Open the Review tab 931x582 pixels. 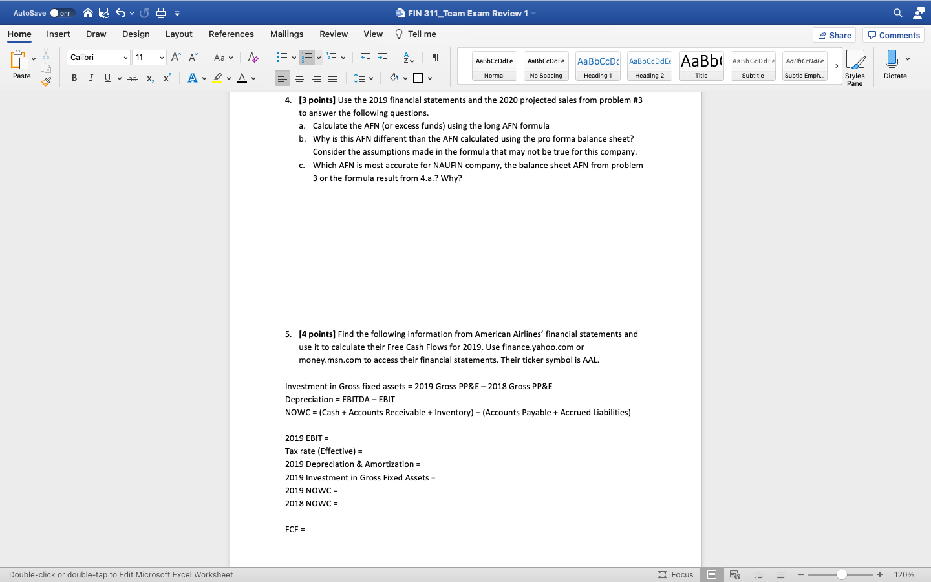click(x=334, y=34)
